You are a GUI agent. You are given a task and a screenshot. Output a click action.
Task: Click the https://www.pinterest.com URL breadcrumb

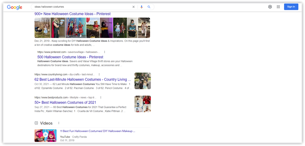click(x=69, y=52)
